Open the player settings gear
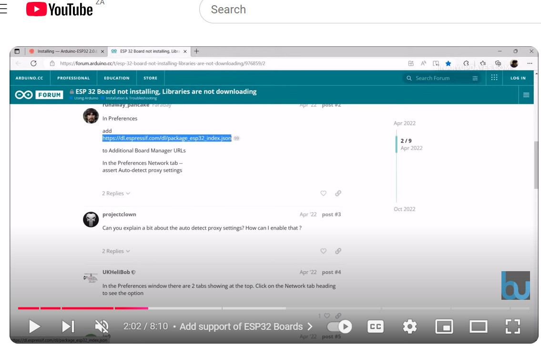The width and height of the screenshot is (541, 346). (x=409, y=326)
